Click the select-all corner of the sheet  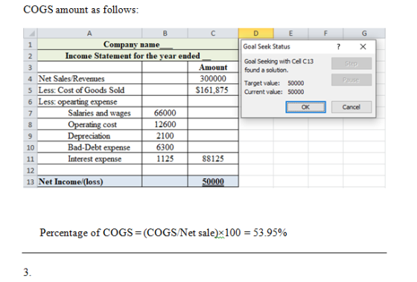(x=31, y=33)
